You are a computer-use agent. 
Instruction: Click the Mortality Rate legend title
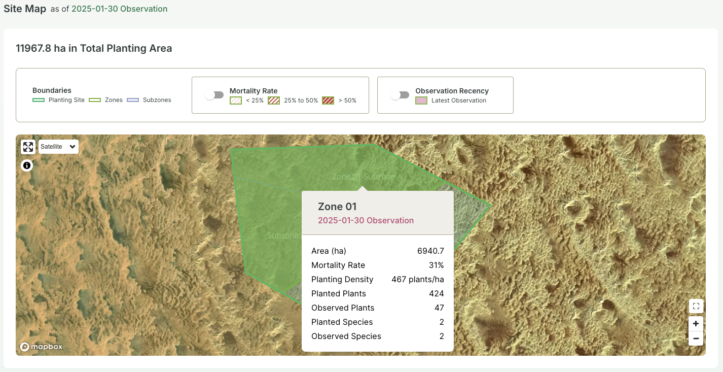coord(254,91)
